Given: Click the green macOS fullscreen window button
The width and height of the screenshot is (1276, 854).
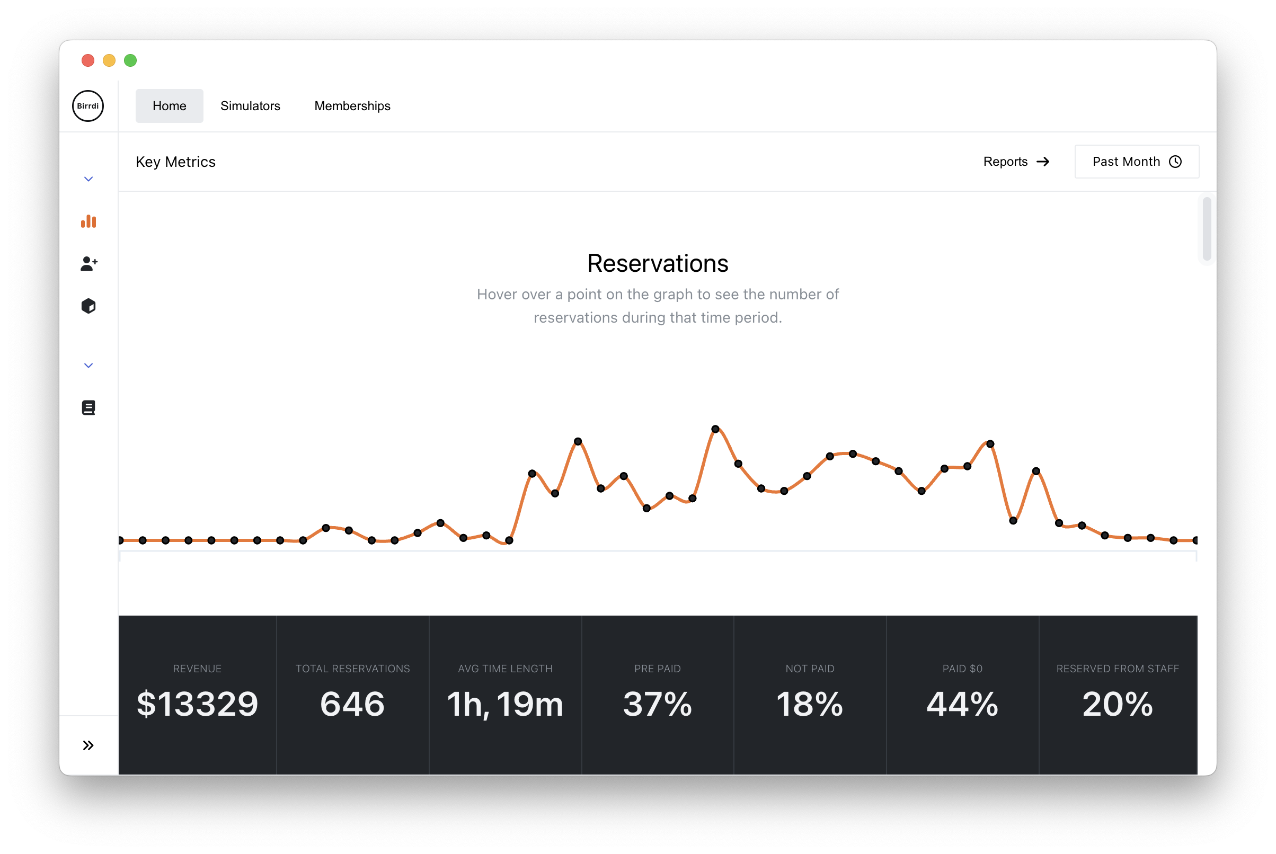Looking at the screenshot, I should click(x=130, y=60).
